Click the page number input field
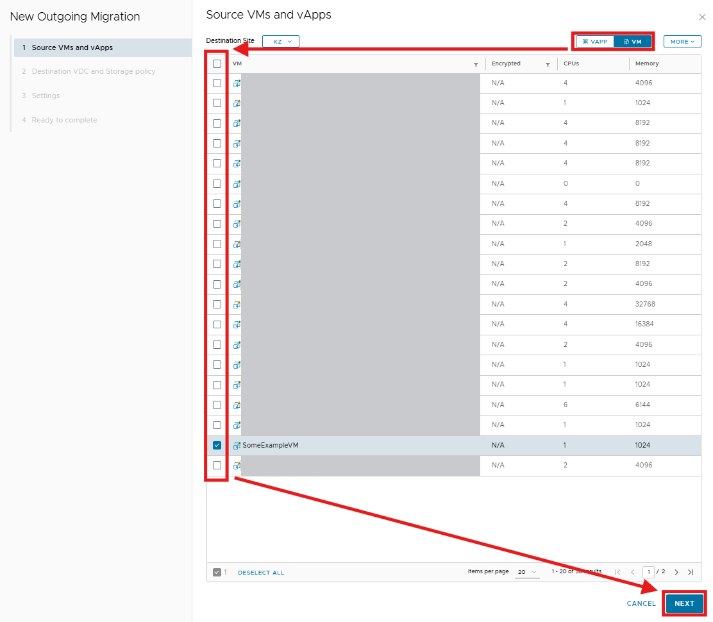This screenshot has height=622, width=713. [x=648, y=571]
